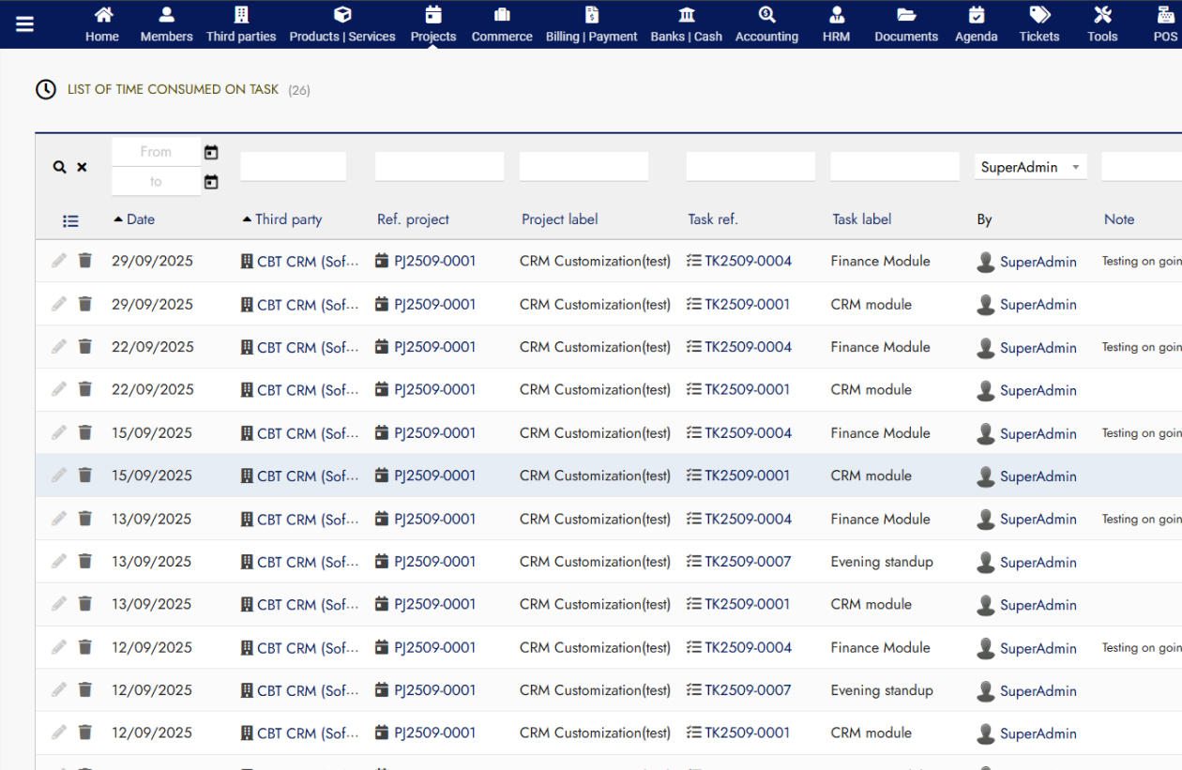Image resolution: width=1182 pixels, height=770 pixels.
Task: Clear filters with the X icon
Action: point(82,167)
